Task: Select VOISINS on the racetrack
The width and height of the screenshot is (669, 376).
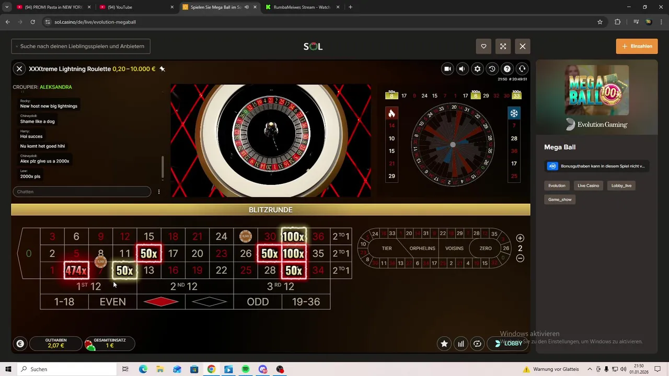Action: coord(454,248)
